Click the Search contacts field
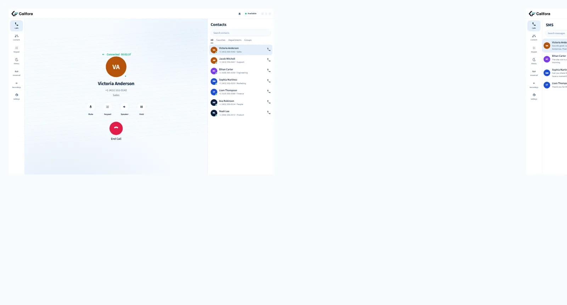 click(241, 33)
